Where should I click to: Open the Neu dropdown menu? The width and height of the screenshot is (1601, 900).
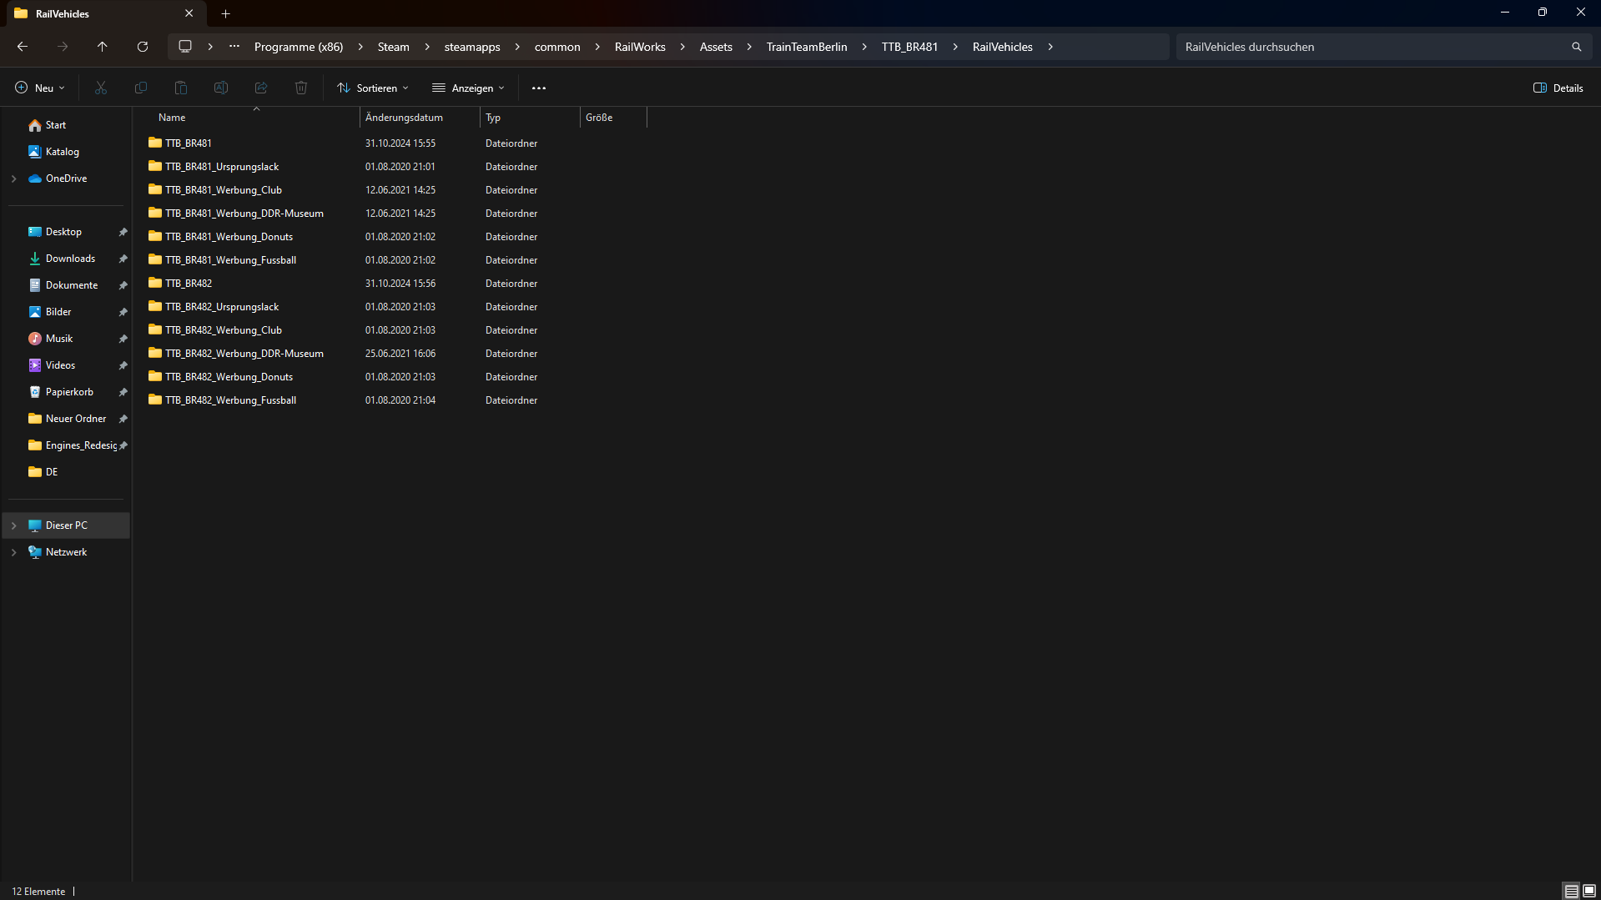coord(39,88)
